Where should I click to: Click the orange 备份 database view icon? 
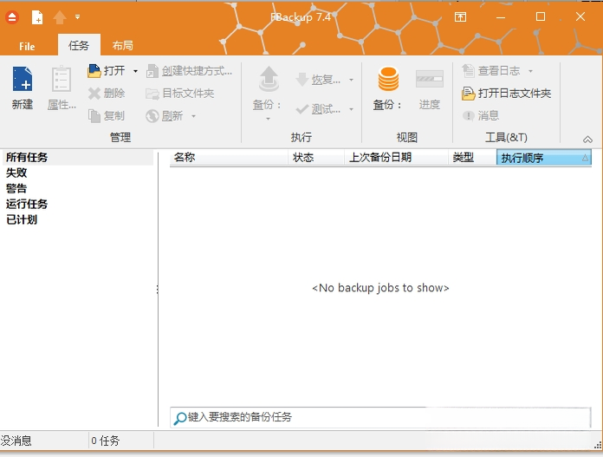pyautogui.click(x=388, y=79)
